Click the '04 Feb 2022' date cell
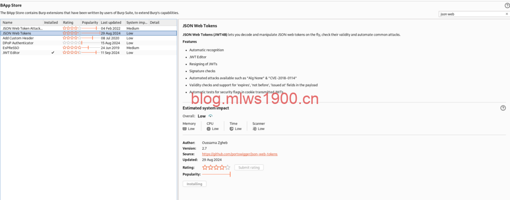Image resolution: width=510 pixels, height=200 pixels. [x=110, y=28]
